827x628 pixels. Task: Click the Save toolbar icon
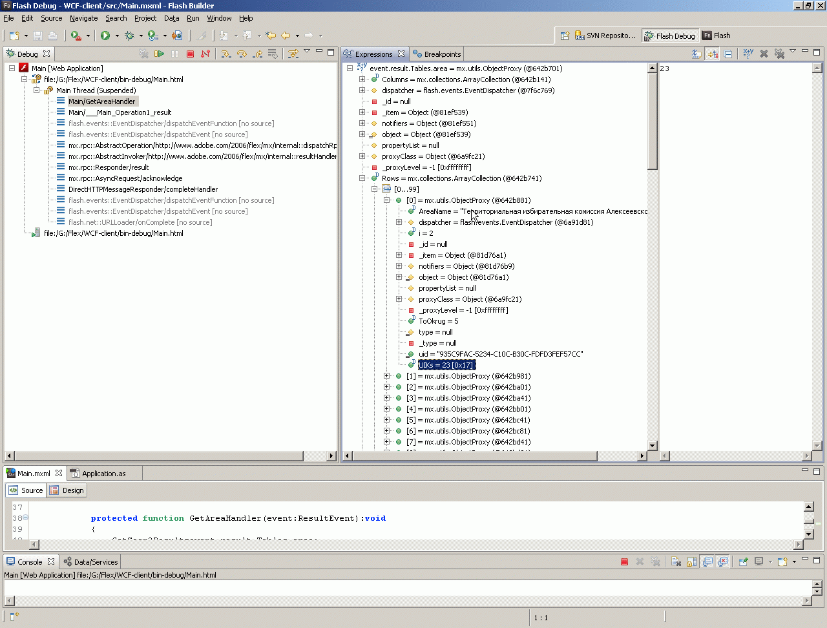coord(37,36)
